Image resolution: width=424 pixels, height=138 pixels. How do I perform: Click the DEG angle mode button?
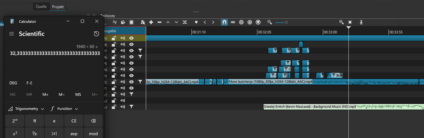click(13, 83)
